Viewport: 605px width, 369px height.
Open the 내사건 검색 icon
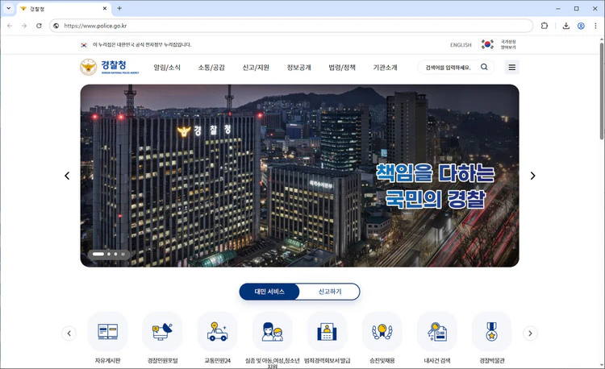pyautogui.click(x=437, y=332)
